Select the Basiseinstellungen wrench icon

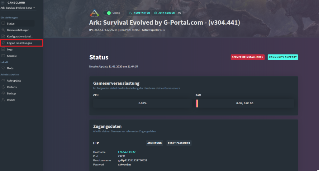coord(3,30)
